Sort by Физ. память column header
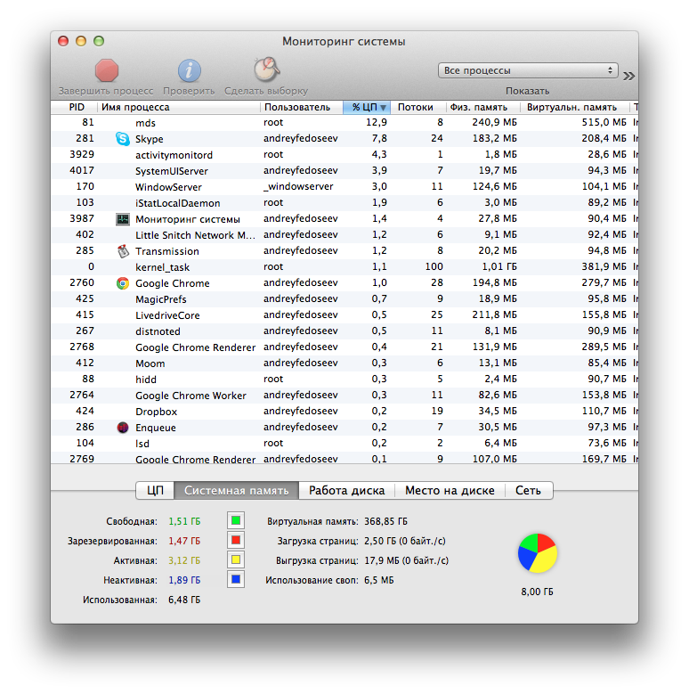689x694 pixels. [x=482, y=107]
